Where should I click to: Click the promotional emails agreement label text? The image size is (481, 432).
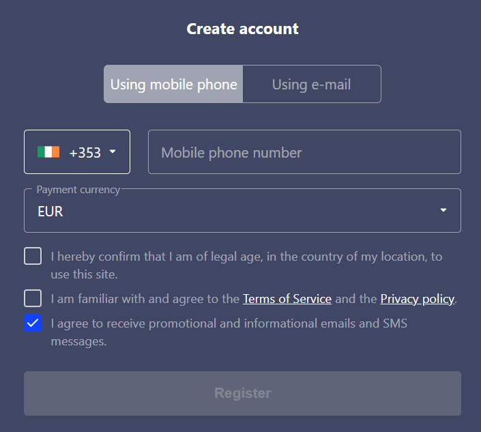[229, 332]
